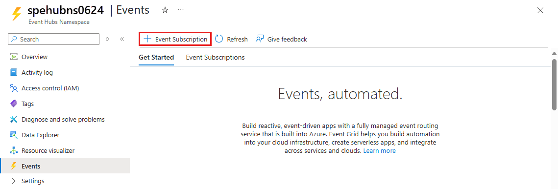The image size is (558, 189).
Task: Expand the Settings section chevron
Action: (x=14, y=181)
